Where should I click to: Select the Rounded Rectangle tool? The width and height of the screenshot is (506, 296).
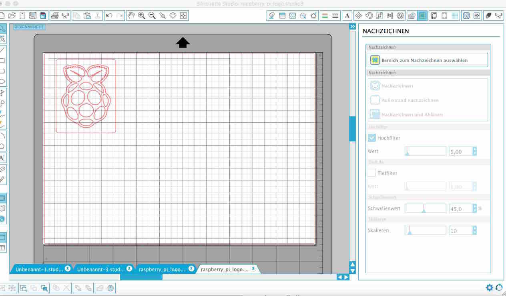click(2, 71)
